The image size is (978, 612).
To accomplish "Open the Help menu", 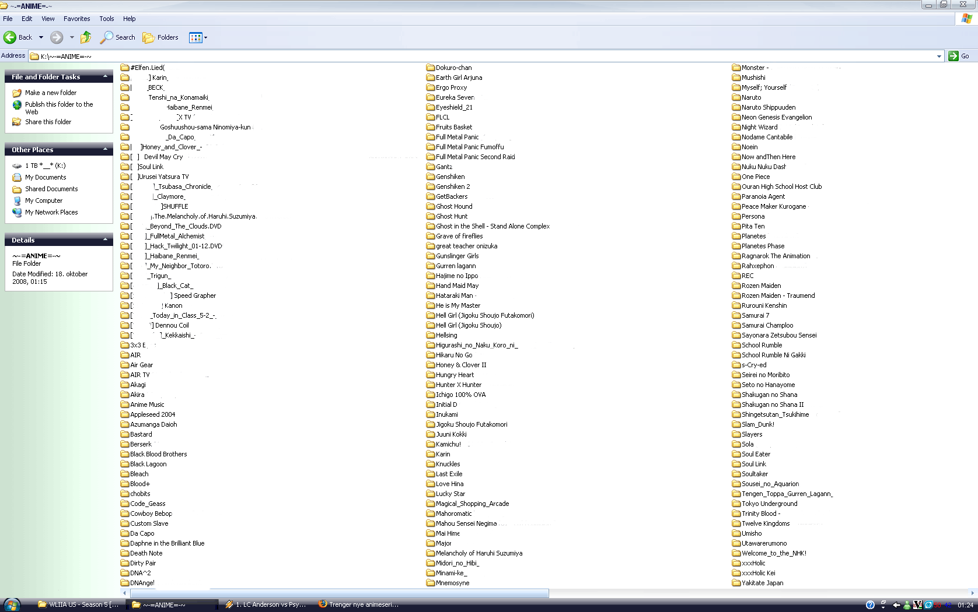I will (x=130, y=19).
